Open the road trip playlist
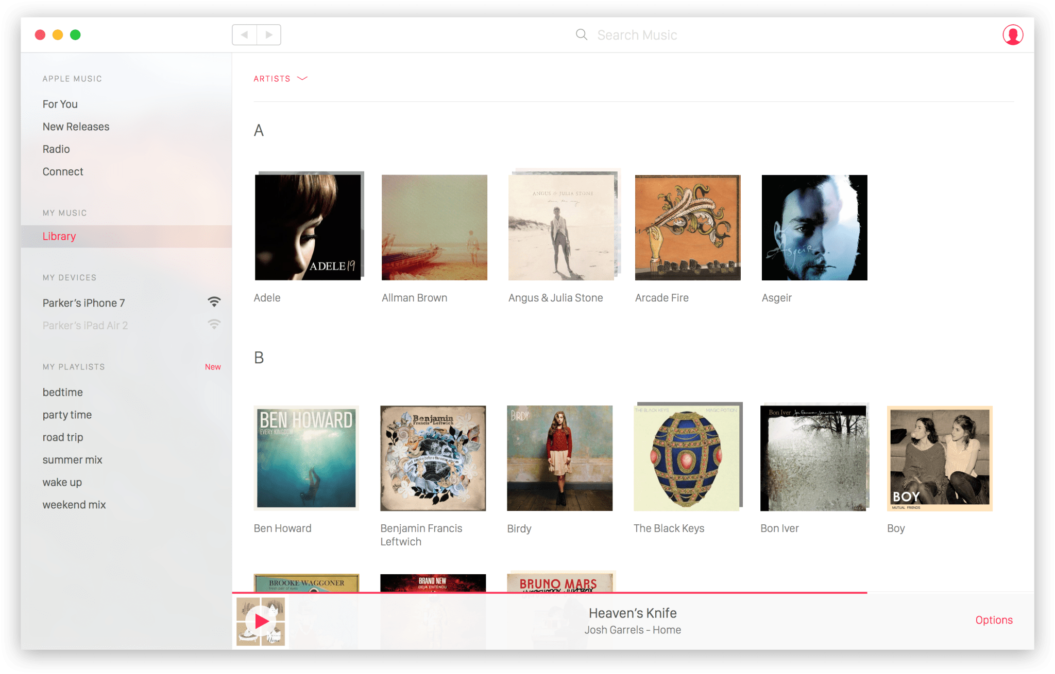The image size is (1055, 674). (x=63, y=437)
